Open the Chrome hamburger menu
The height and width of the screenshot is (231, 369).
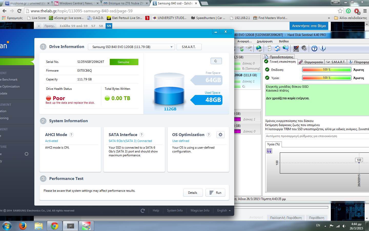(365, 11)
